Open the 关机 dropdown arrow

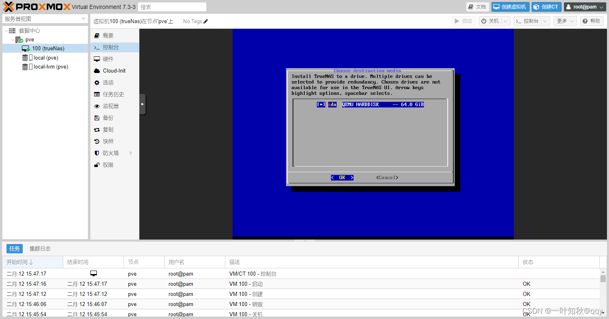[x=506, y=21]
